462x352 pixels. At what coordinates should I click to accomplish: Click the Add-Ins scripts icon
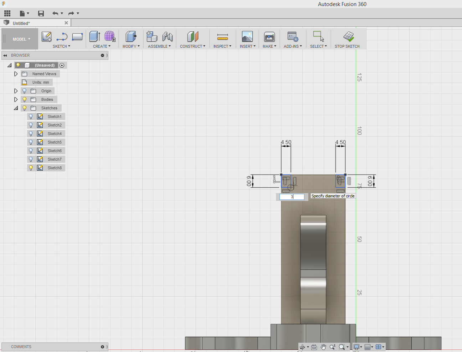293,36
